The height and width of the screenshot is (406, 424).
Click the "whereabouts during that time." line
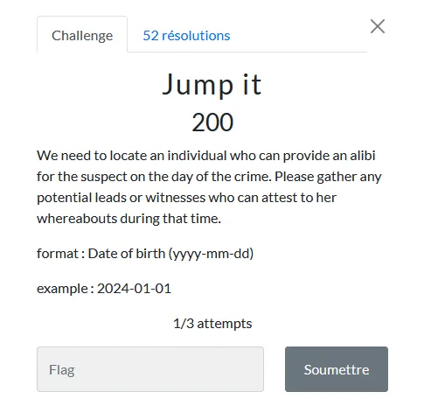point(129,219)
